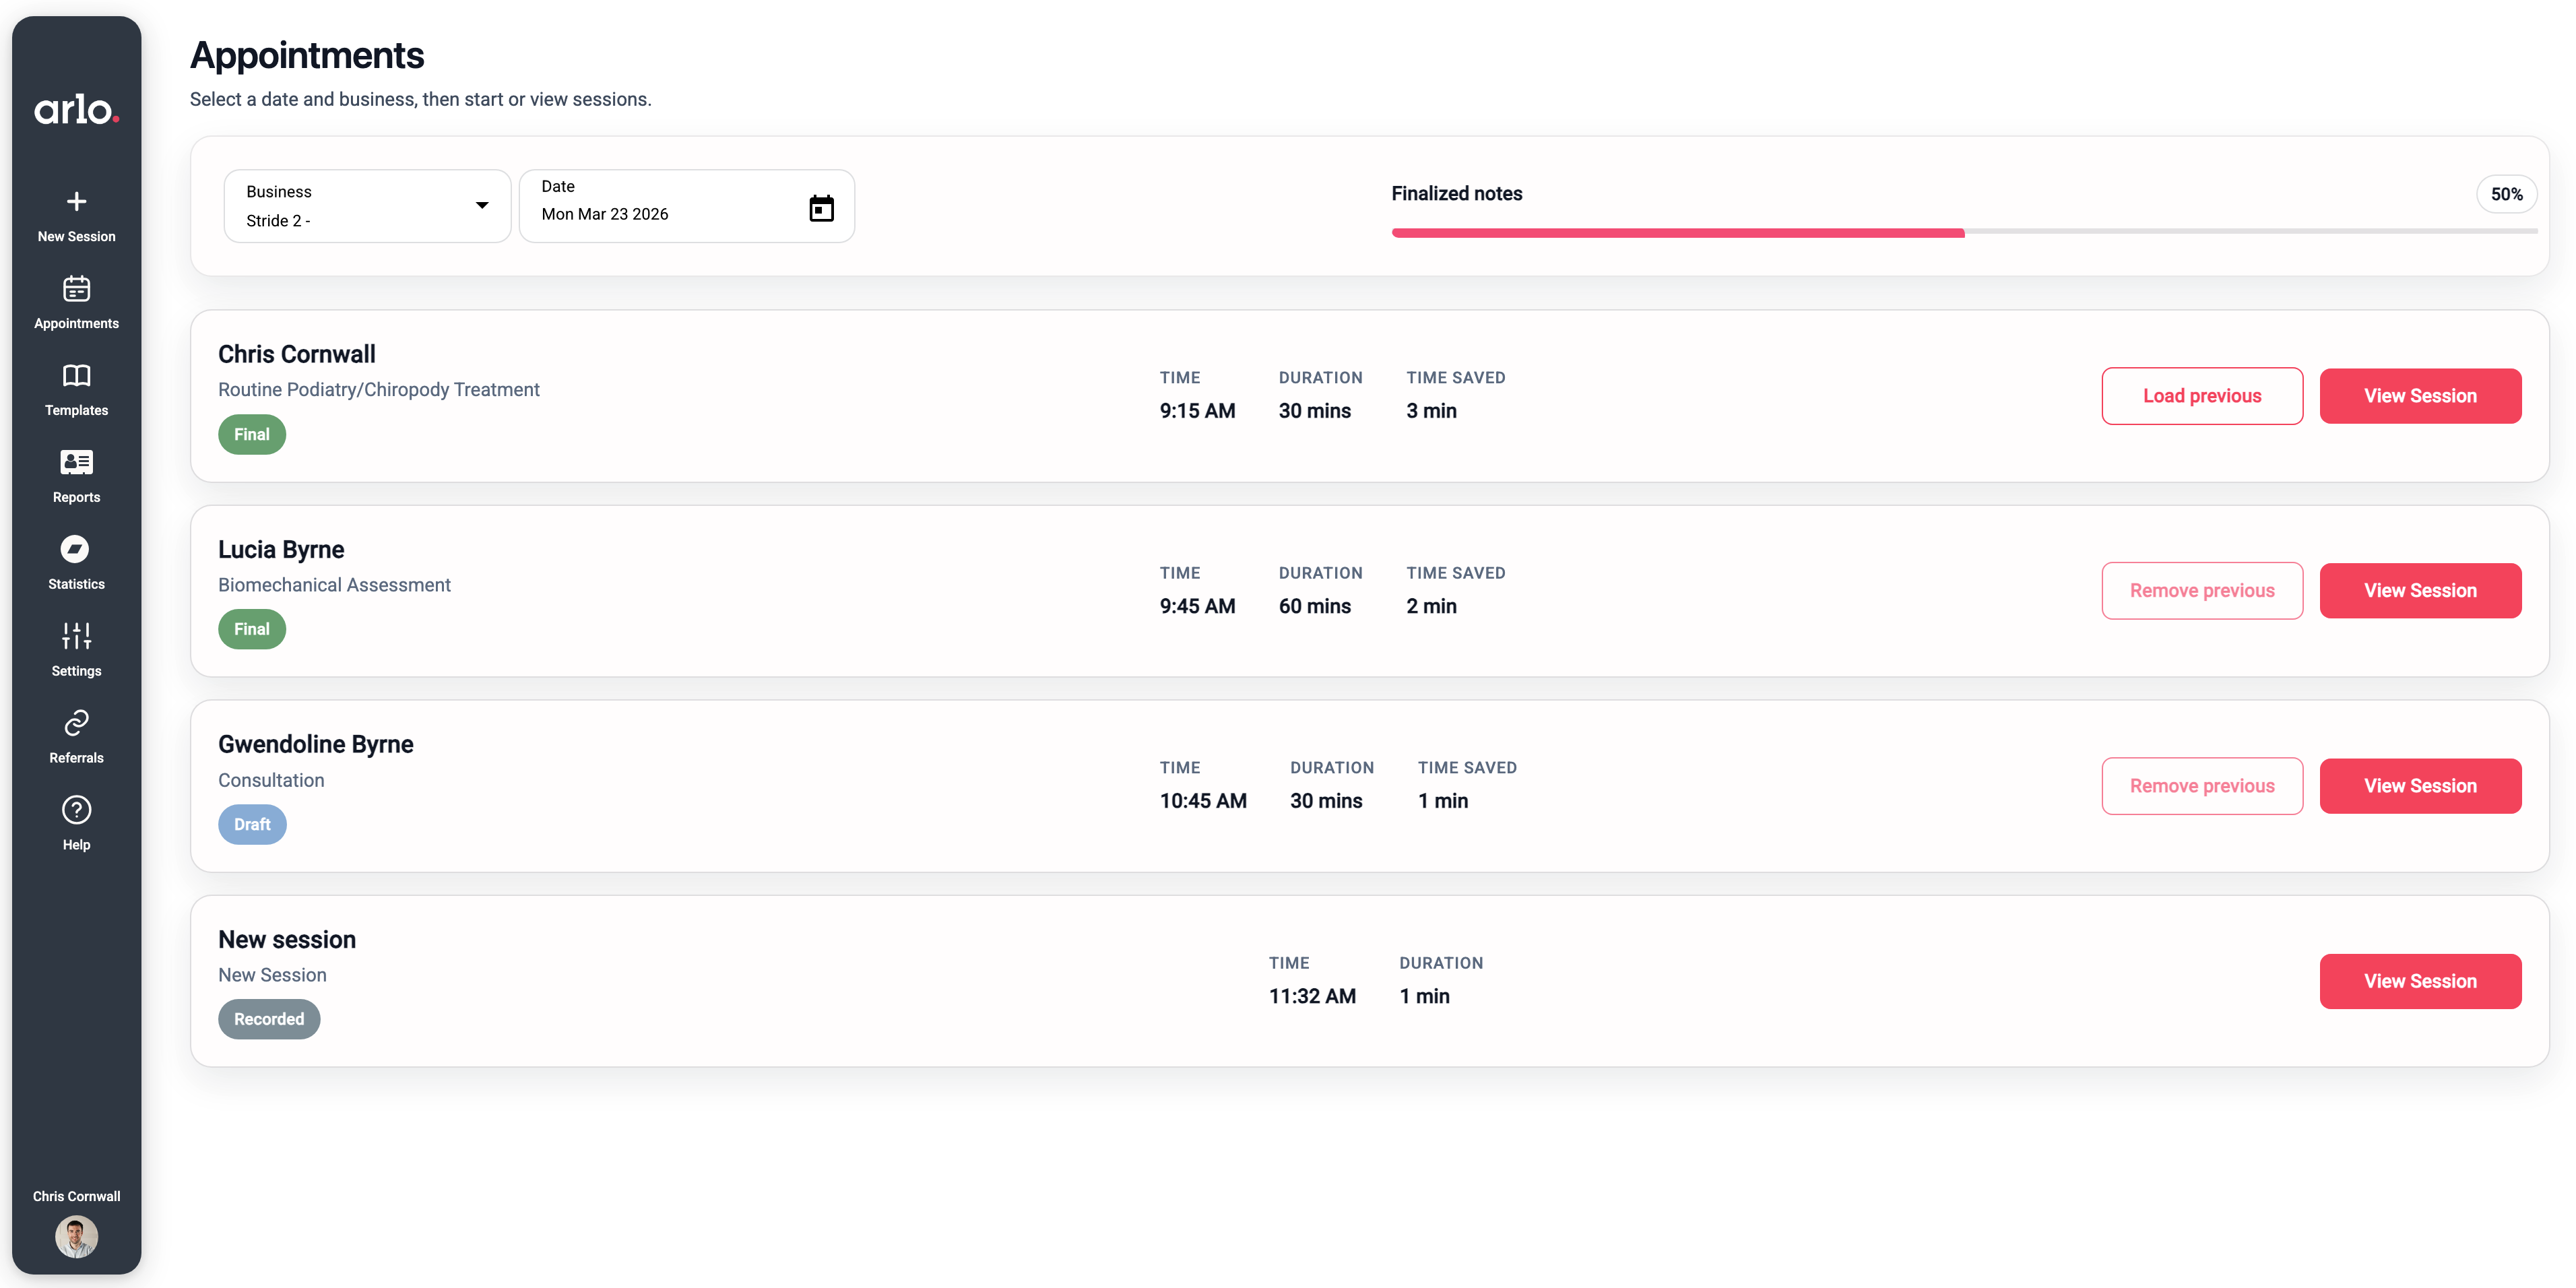Click the Chris Cornwall profile avatar
Image resolution: width=2576 pixels, height=1288 pixels.
coord(76,1236)
